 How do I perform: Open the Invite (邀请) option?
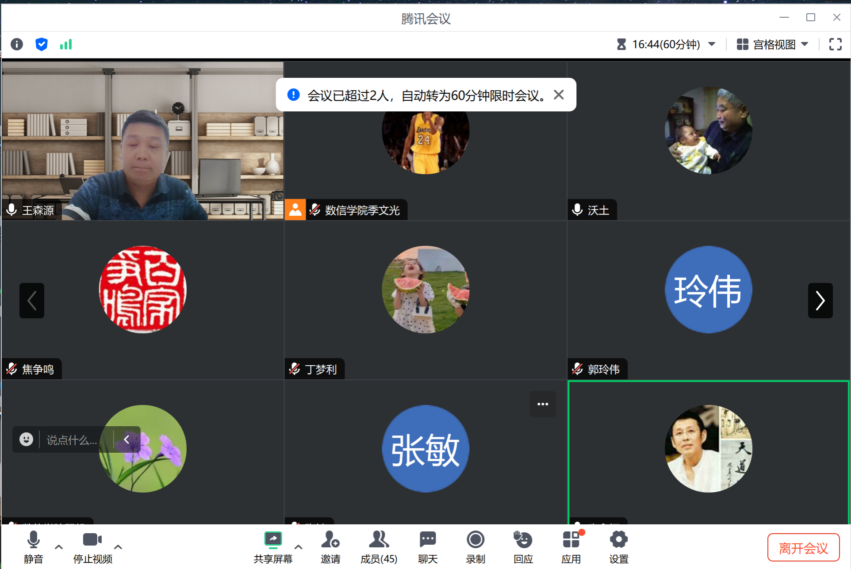(x=330, y=547)
